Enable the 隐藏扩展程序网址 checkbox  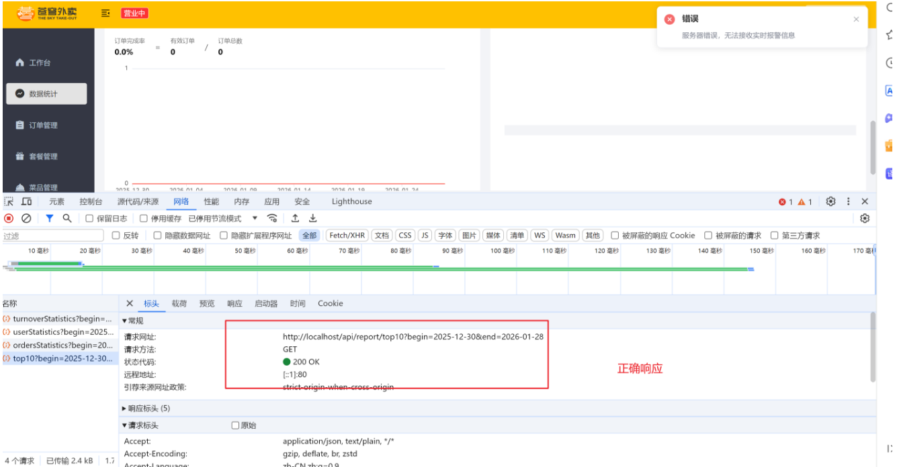(x=224, y=236)
